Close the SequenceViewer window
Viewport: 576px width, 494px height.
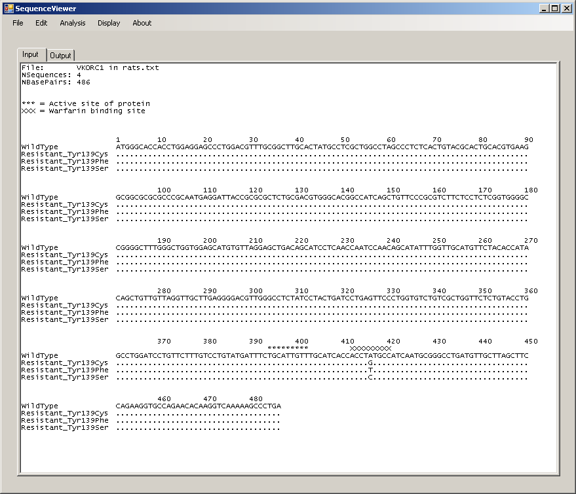pos(567,9)
